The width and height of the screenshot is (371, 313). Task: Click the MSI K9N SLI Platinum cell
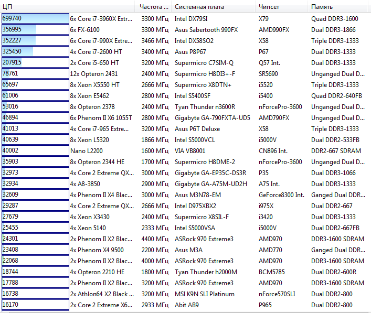point(205,294)
